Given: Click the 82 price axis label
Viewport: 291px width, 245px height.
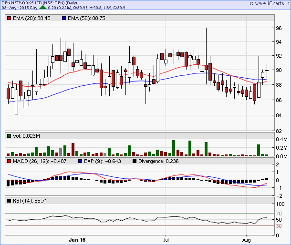Looking at the screenshot, I should (279, 131).
